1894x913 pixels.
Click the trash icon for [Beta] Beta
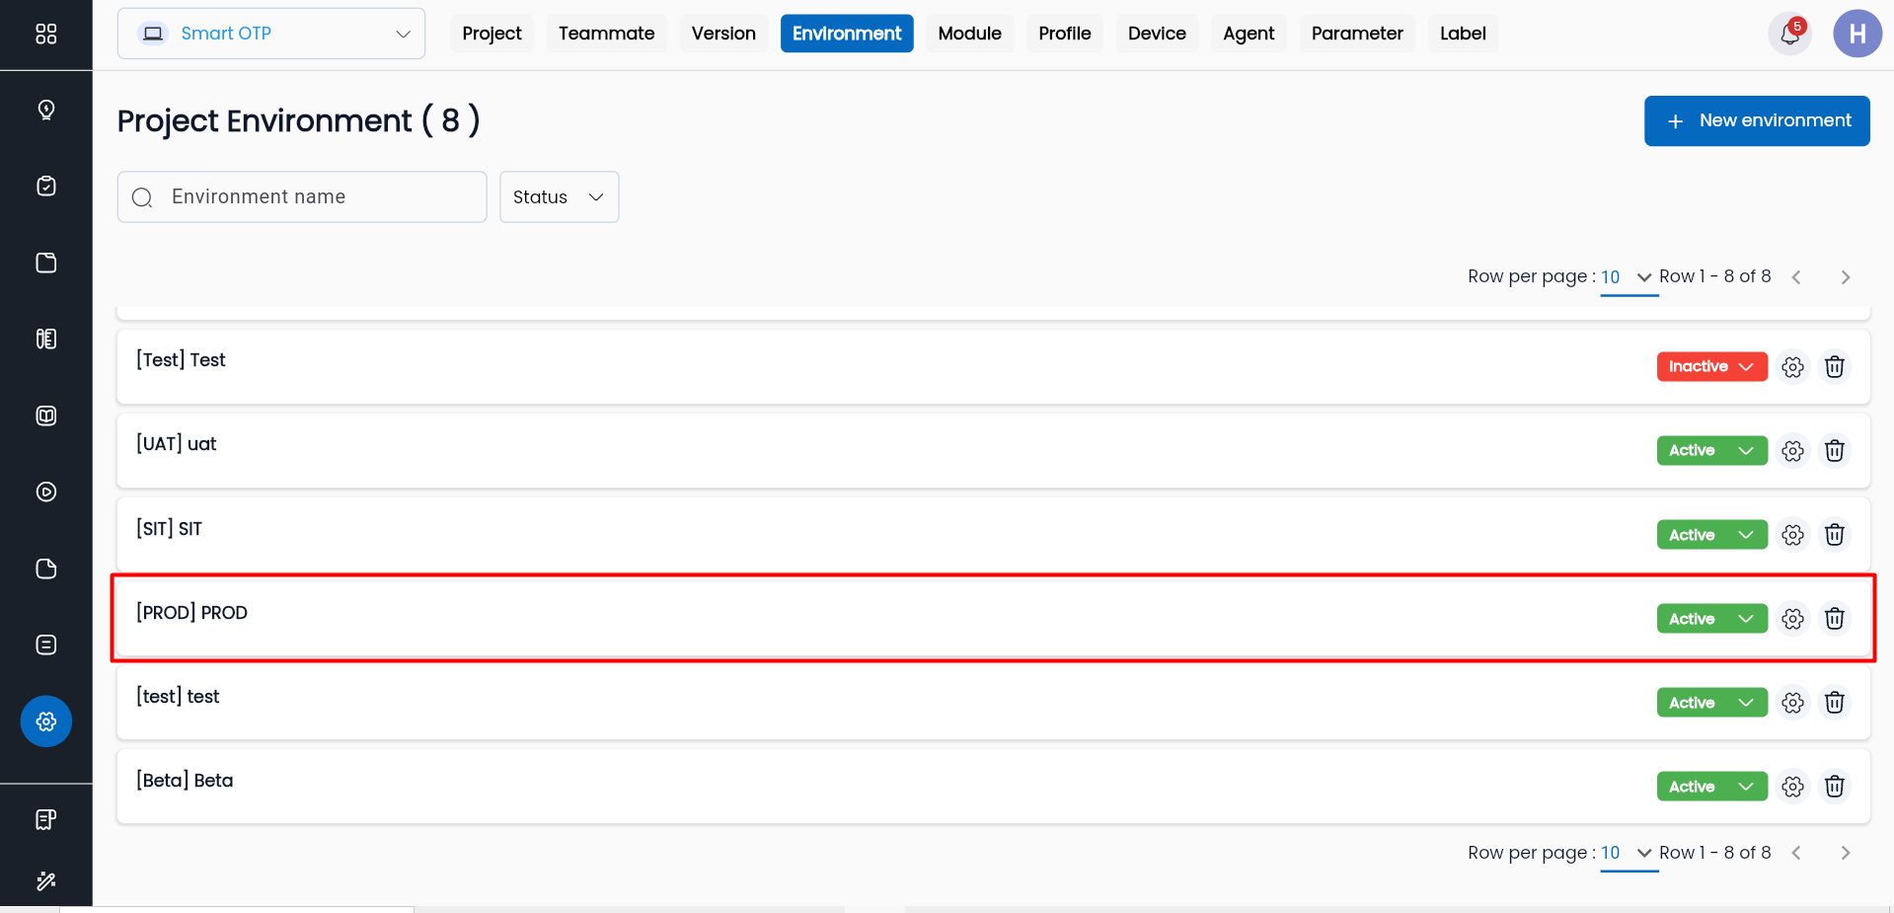pos(1834,787)
